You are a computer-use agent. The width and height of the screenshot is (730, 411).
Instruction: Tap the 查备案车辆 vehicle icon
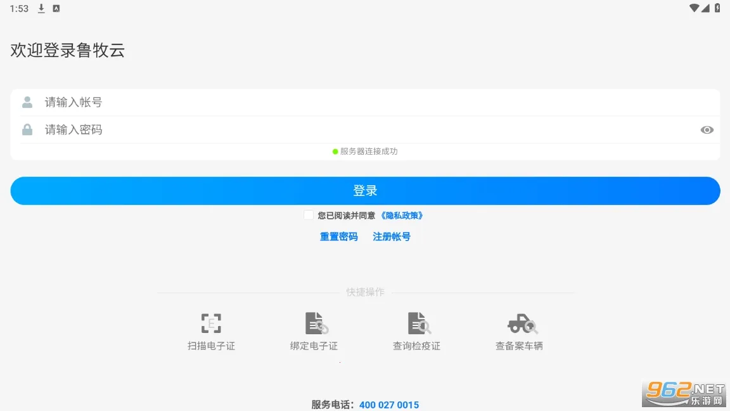pyautogui.click(x=520, y=323)
